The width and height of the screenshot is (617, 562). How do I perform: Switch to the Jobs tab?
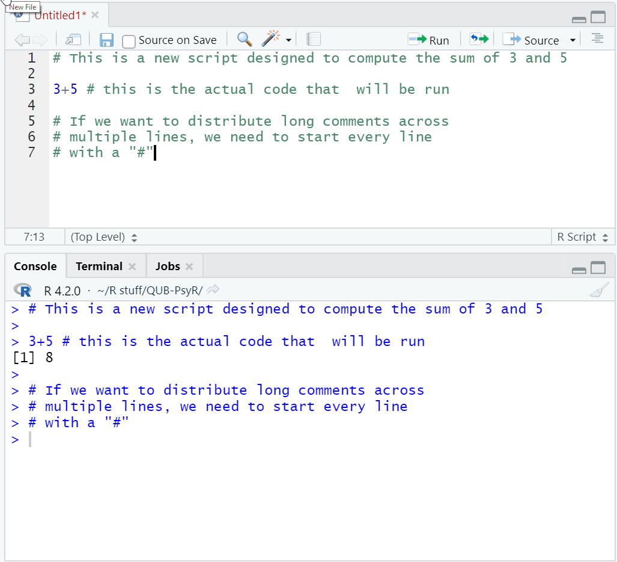tap(168, 267)
